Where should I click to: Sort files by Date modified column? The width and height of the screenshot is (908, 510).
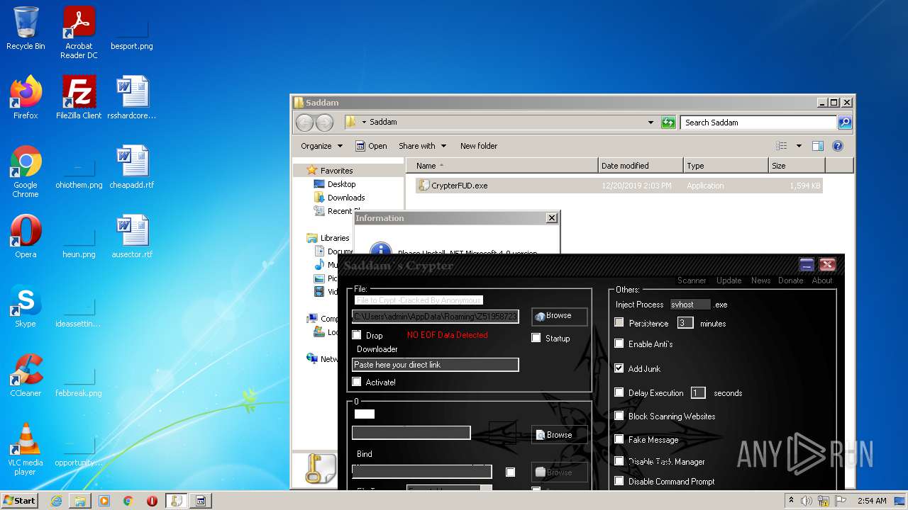[x=641, y=166]
